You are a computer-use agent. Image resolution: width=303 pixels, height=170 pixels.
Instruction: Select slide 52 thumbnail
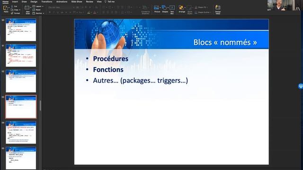pyautogui.click(x=21, y=81)
